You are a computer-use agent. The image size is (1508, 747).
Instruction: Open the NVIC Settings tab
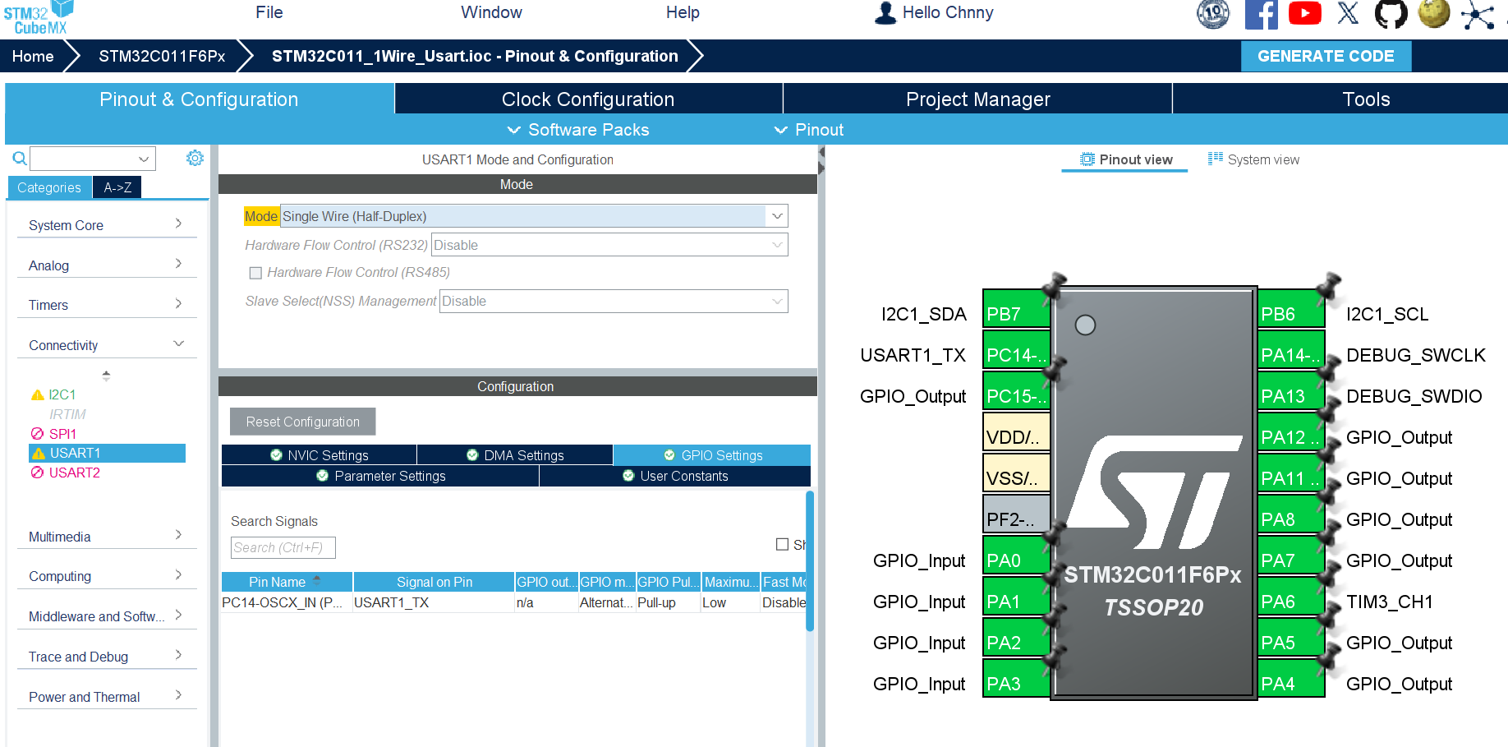coord(320,455)
